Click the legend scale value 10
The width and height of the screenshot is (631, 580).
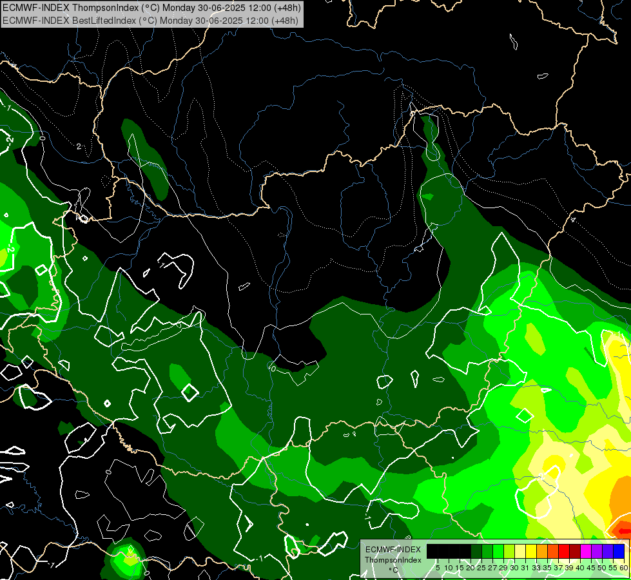(449, 568)
